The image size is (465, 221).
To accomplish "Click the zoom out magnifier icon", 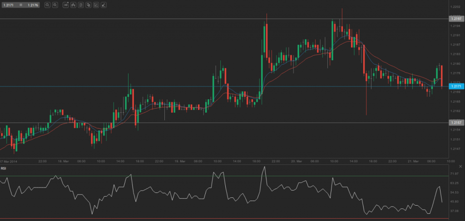I will coord(47,5).
